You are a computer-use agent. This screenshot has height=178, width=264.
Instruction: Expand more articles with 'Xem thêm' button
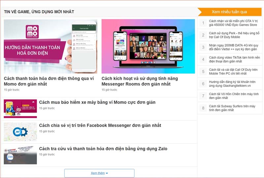coord(99,173)
